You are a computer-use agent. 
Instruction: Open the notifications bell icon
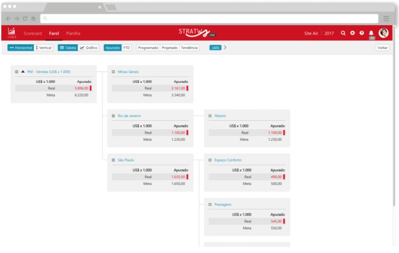pos(371,33)
